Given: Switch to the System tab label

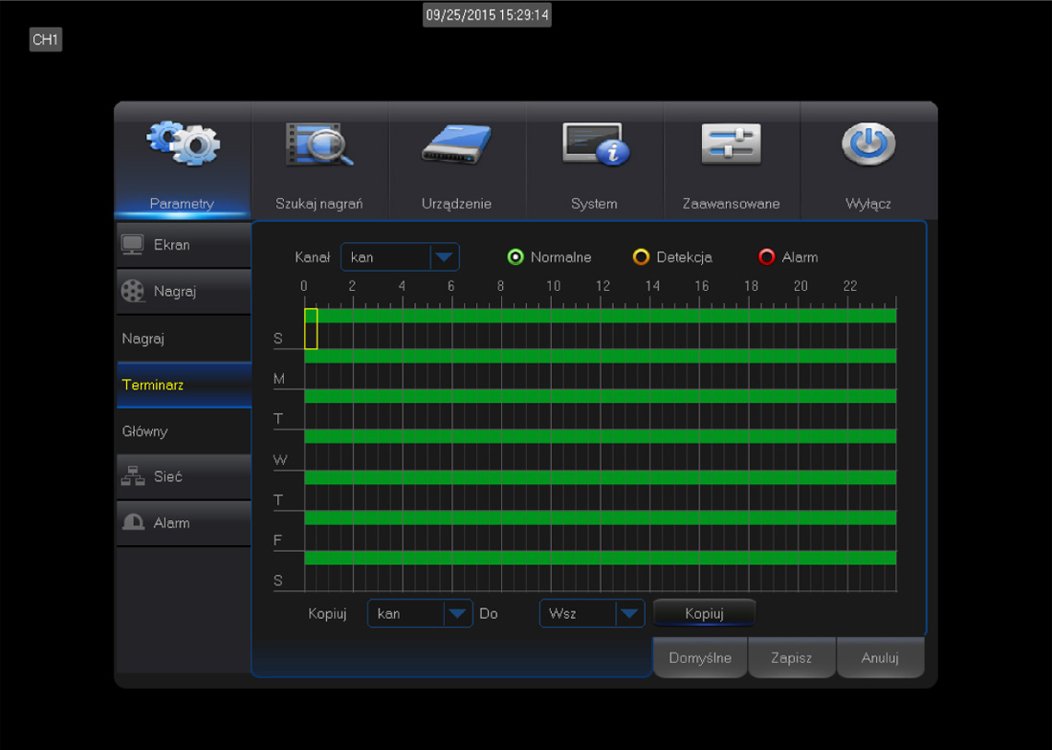Looking at the screenshot, I should coord(594,203).
